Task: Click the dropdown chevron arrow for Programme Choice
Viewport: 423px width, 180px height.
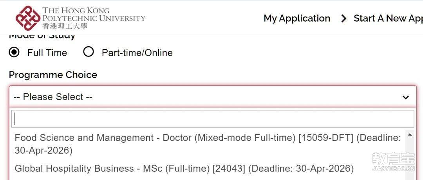Action: 406,97
